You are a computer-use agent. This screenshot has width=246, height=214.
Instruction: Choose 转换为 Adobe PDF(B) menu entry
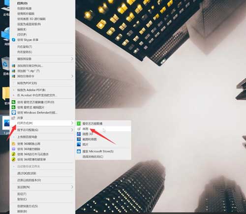pos(31,90)
